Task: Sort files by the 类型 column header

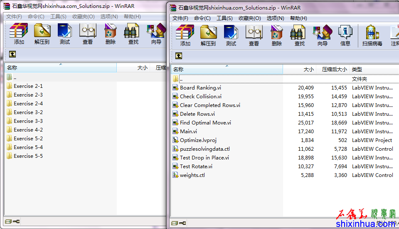Action: coord(357,70)
